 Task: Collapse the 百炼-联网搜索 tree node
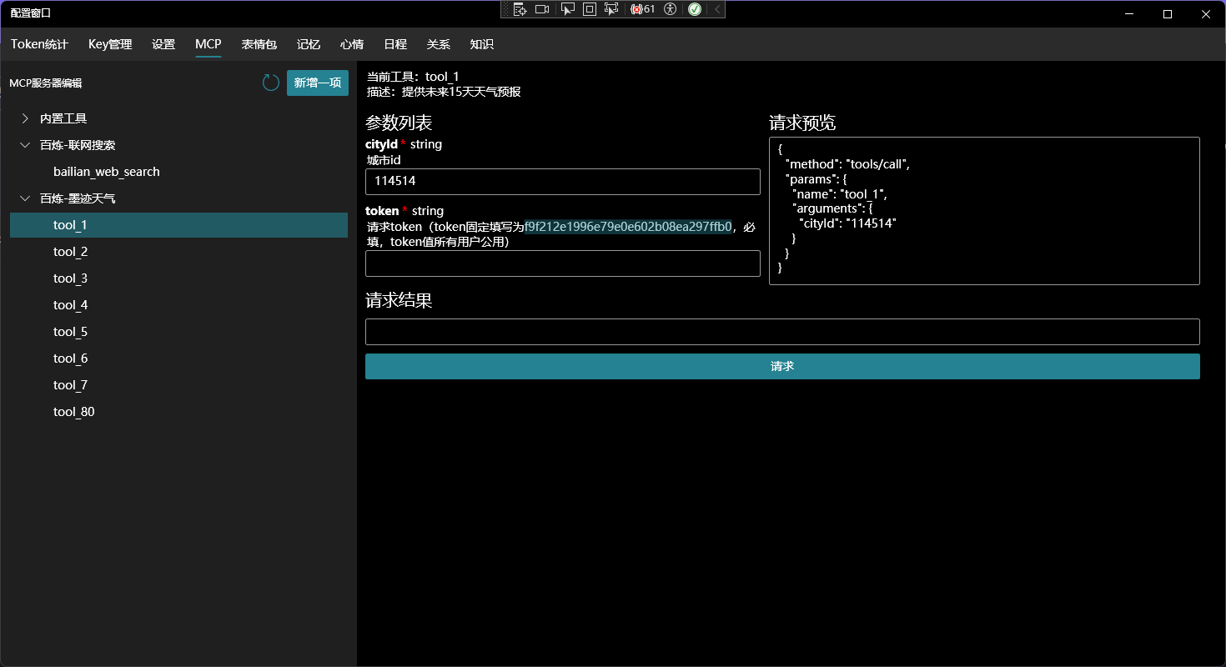pyautogui.click(x=25, y=145)
